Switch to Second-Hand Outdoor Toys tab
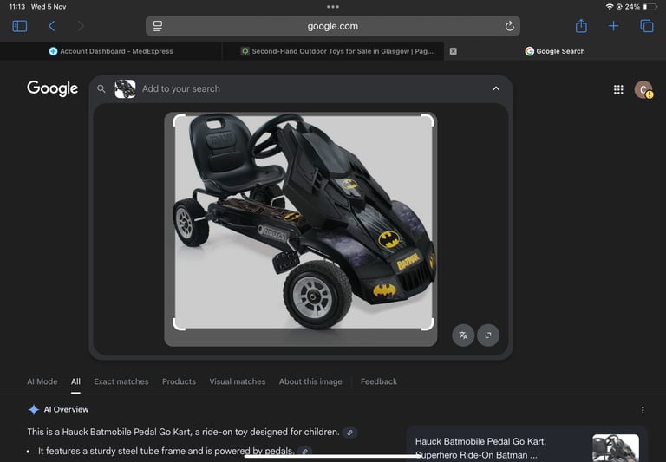The image size is (666, 462). pos(333,51)
